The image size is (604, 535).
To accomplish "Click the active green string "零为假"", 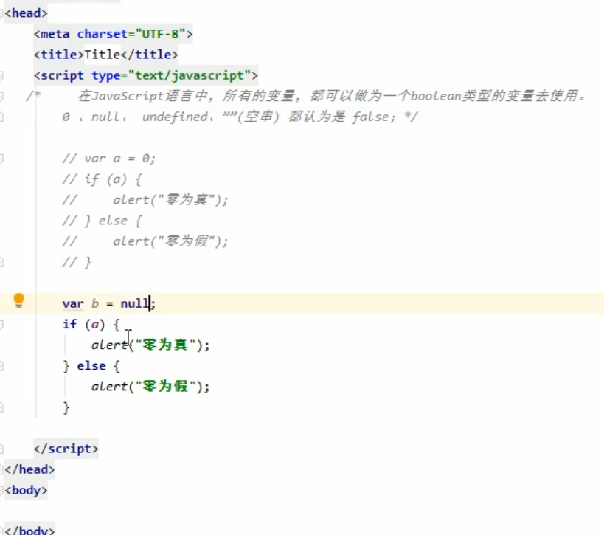I will click(x=166, y=386).
